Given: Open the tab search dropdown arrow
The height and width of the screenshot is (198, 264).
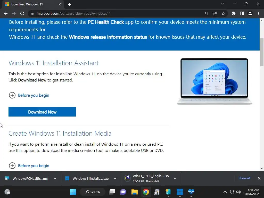Looking at the screenshot, I should pos(222,4).
